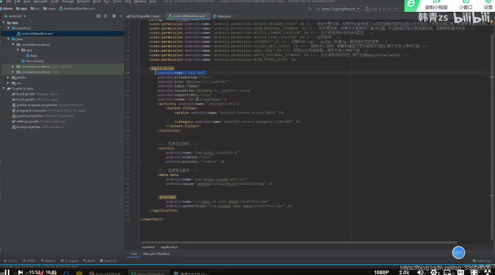Open the Event Log
Viewport: 495px width, 275px height.
click(x=482, y=261)
